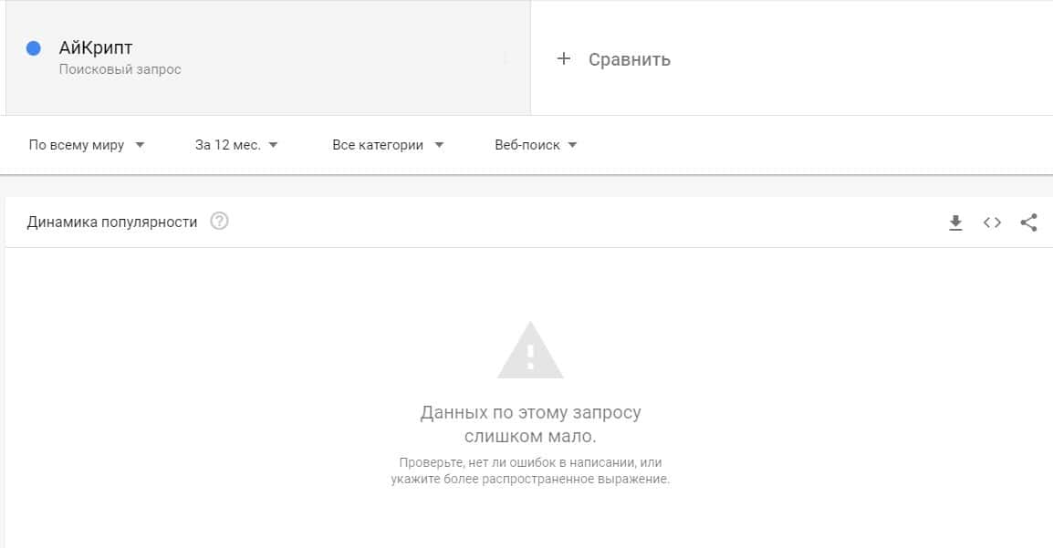This screenshot has width=1053, height=548.
Task: Expand the Все категории filter
Action: 388,145
